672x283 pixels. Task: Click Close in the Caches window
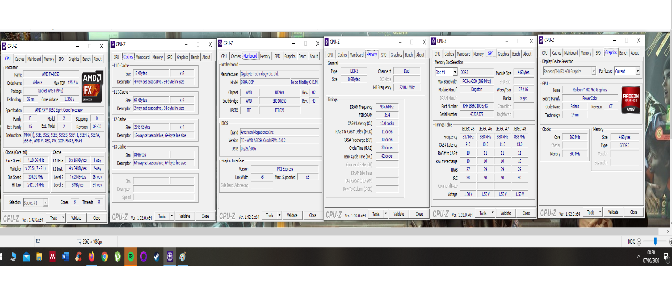pos(205,216)
